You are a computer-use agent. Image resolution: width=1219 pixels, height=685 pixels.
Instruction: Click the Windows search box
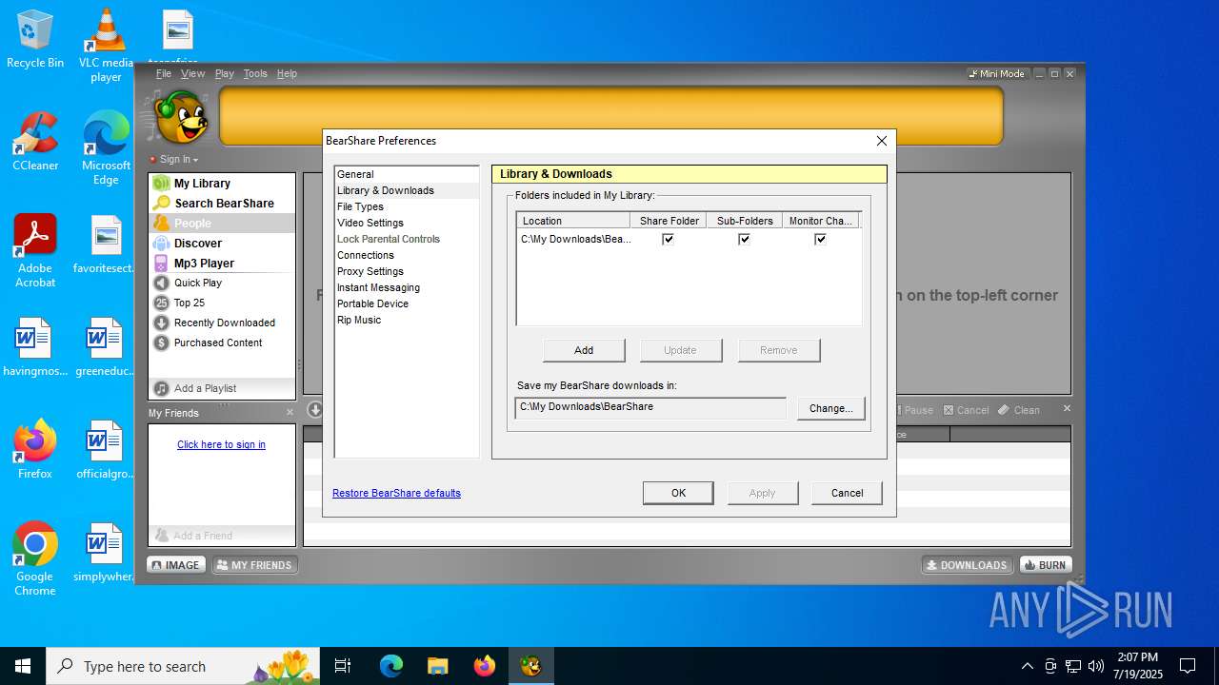183,666
